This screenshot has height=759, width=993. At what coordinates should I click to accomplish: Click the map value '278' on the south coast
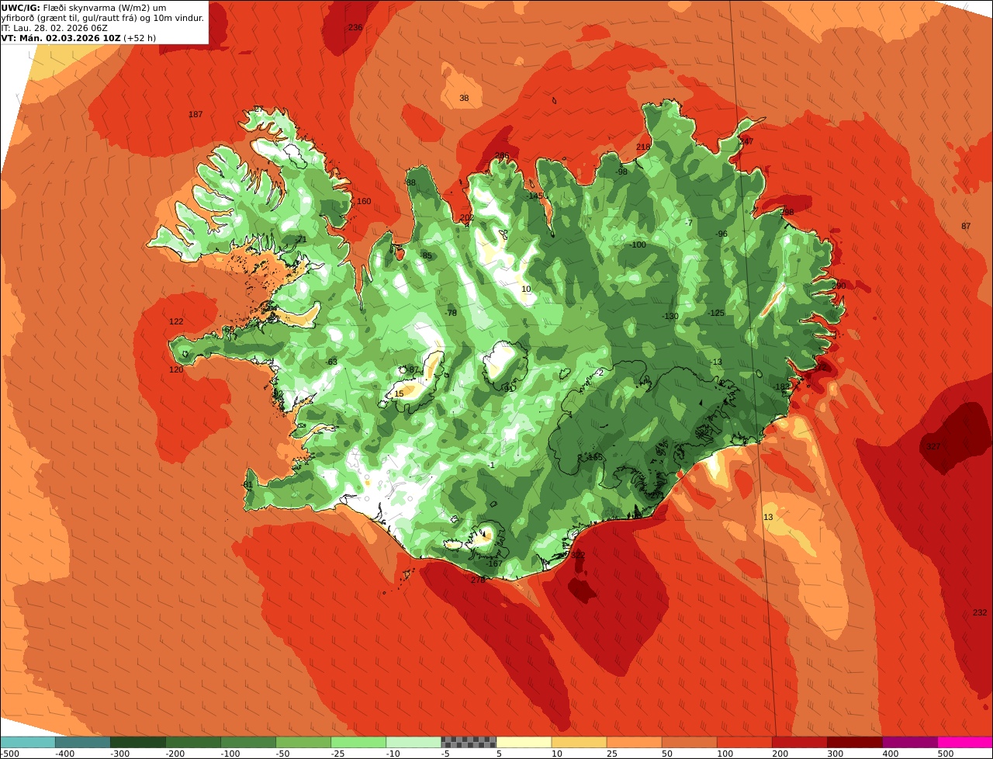(478, 580)
